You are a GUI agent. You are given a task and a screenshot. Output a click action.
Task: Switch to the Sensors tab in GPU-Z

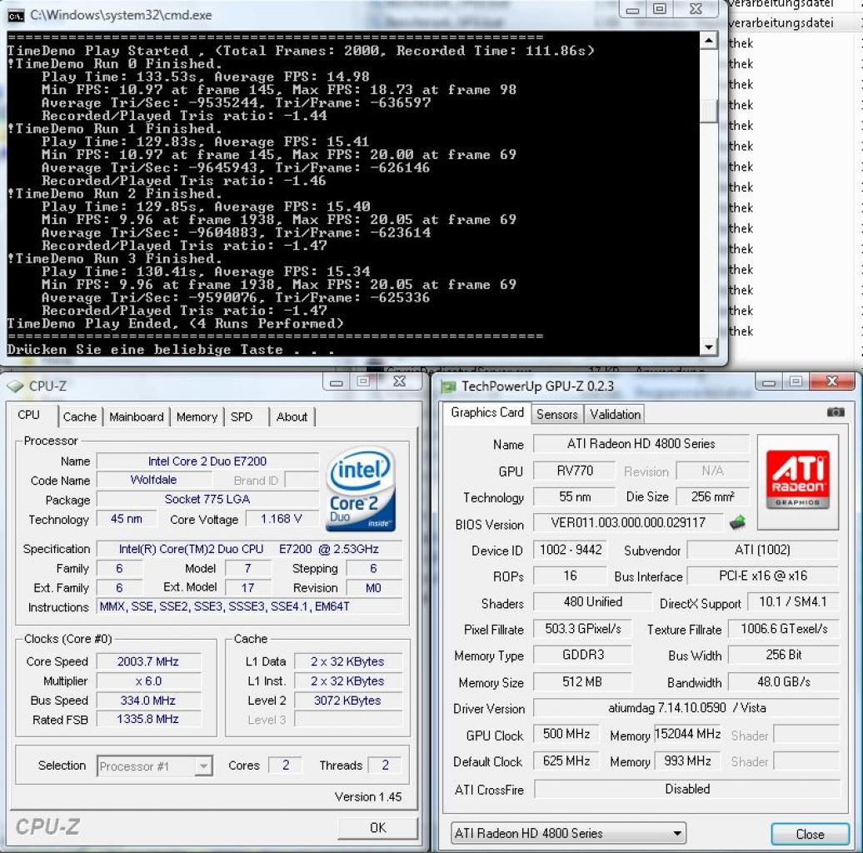pos(557,414)
